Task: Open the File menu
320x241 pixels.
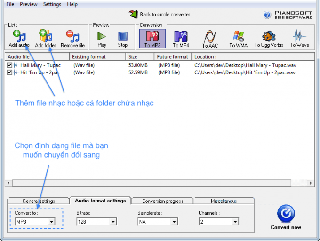Action: pos(10,4)
